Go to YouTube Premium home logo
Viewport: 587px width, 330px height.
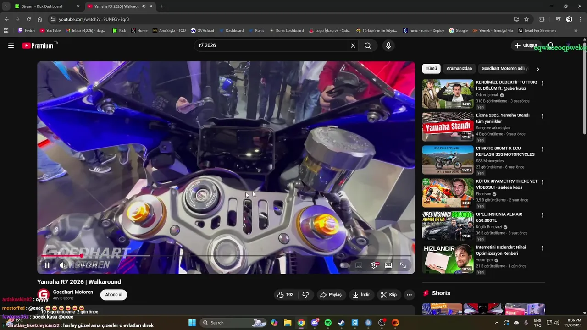point(38,45)
